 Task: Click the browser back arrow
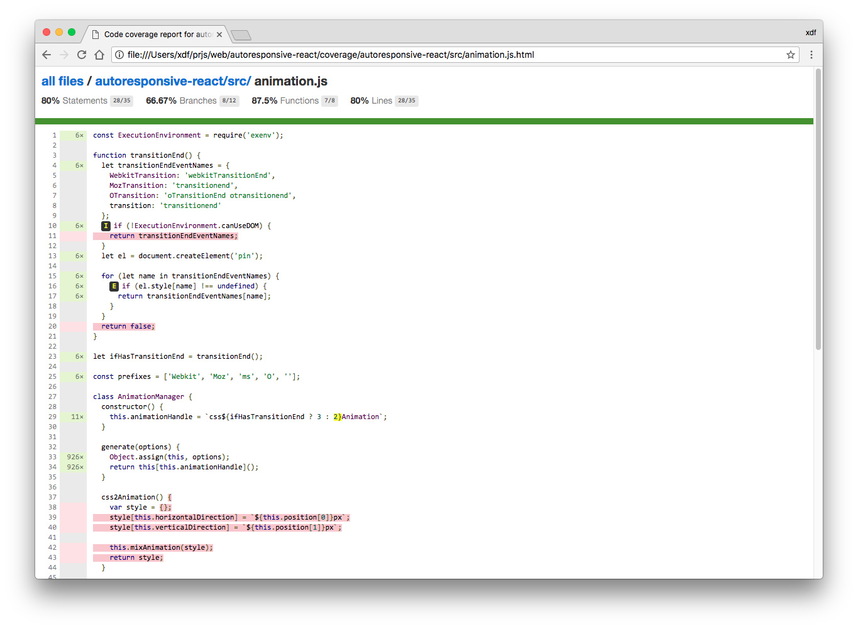coord(47,55)
